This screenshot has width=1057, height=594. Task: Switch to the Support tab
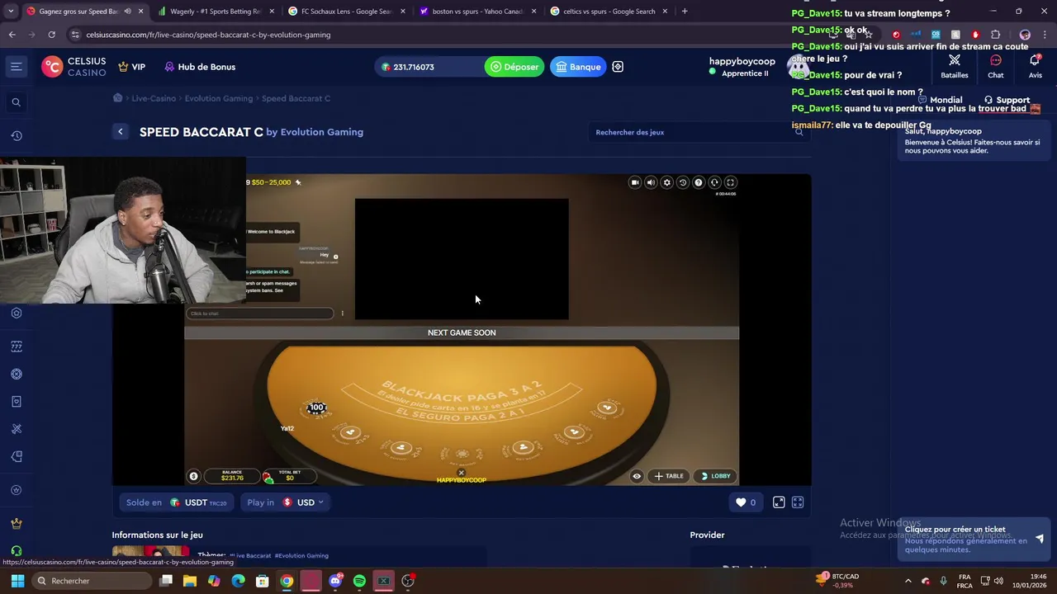[x=1007, y=100]
